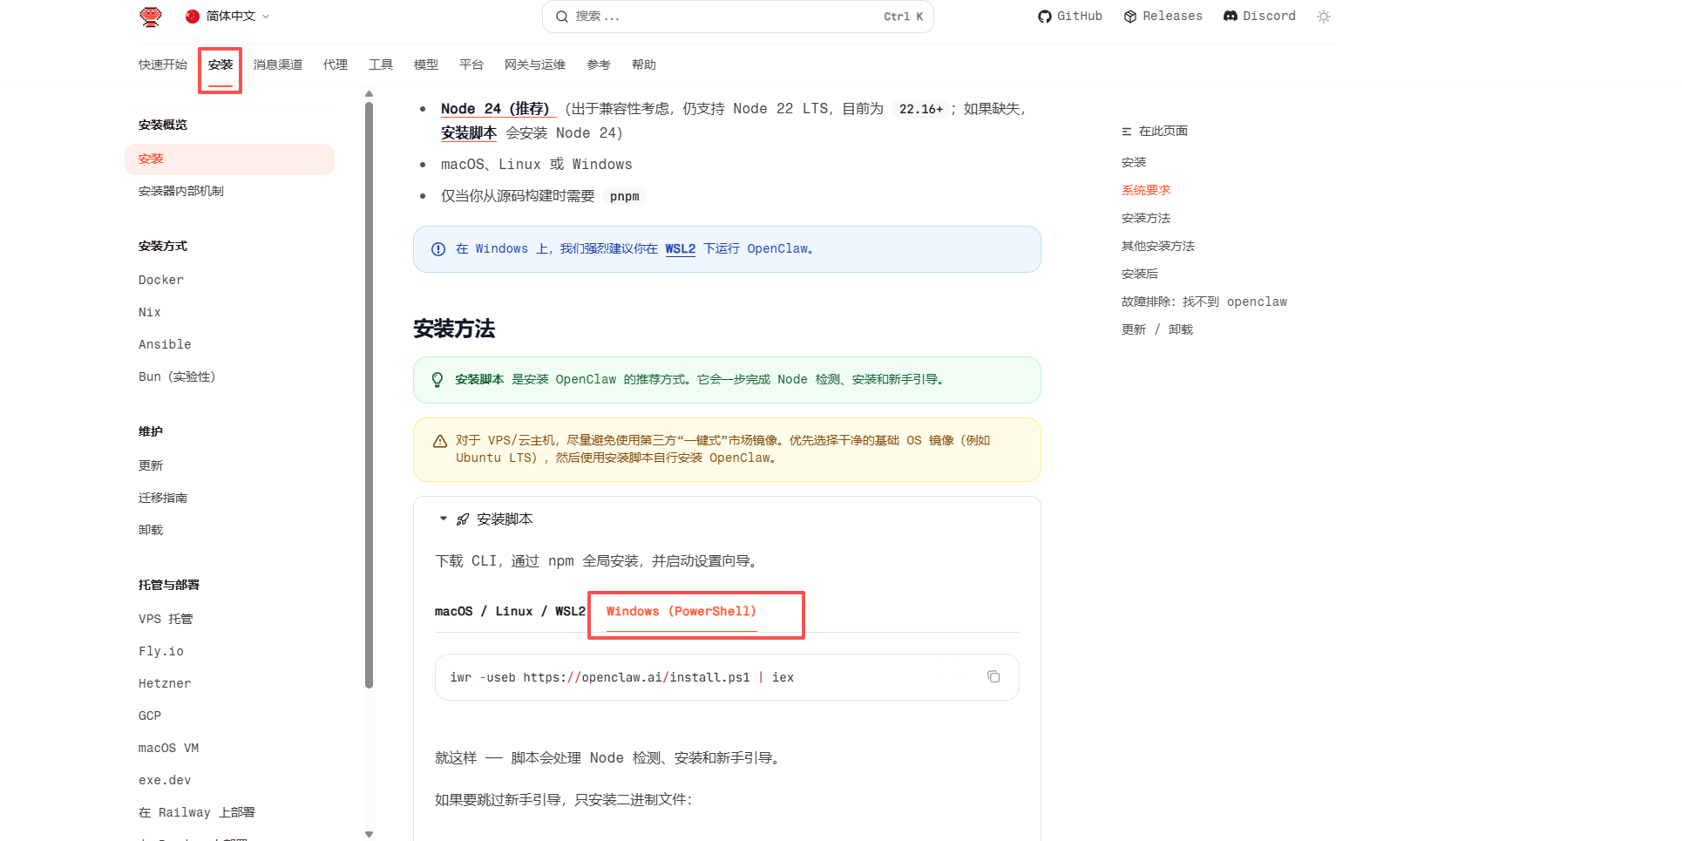
Task: Copy the PowerShell install command
Action: tap(994, 676)
